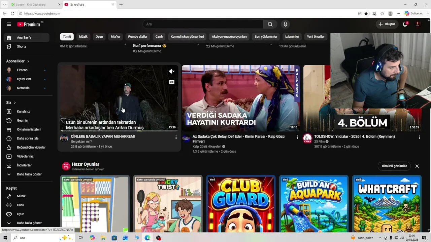Open the Club Guard game thumbnail
431x242 pixels.
(x=240, y=204)
